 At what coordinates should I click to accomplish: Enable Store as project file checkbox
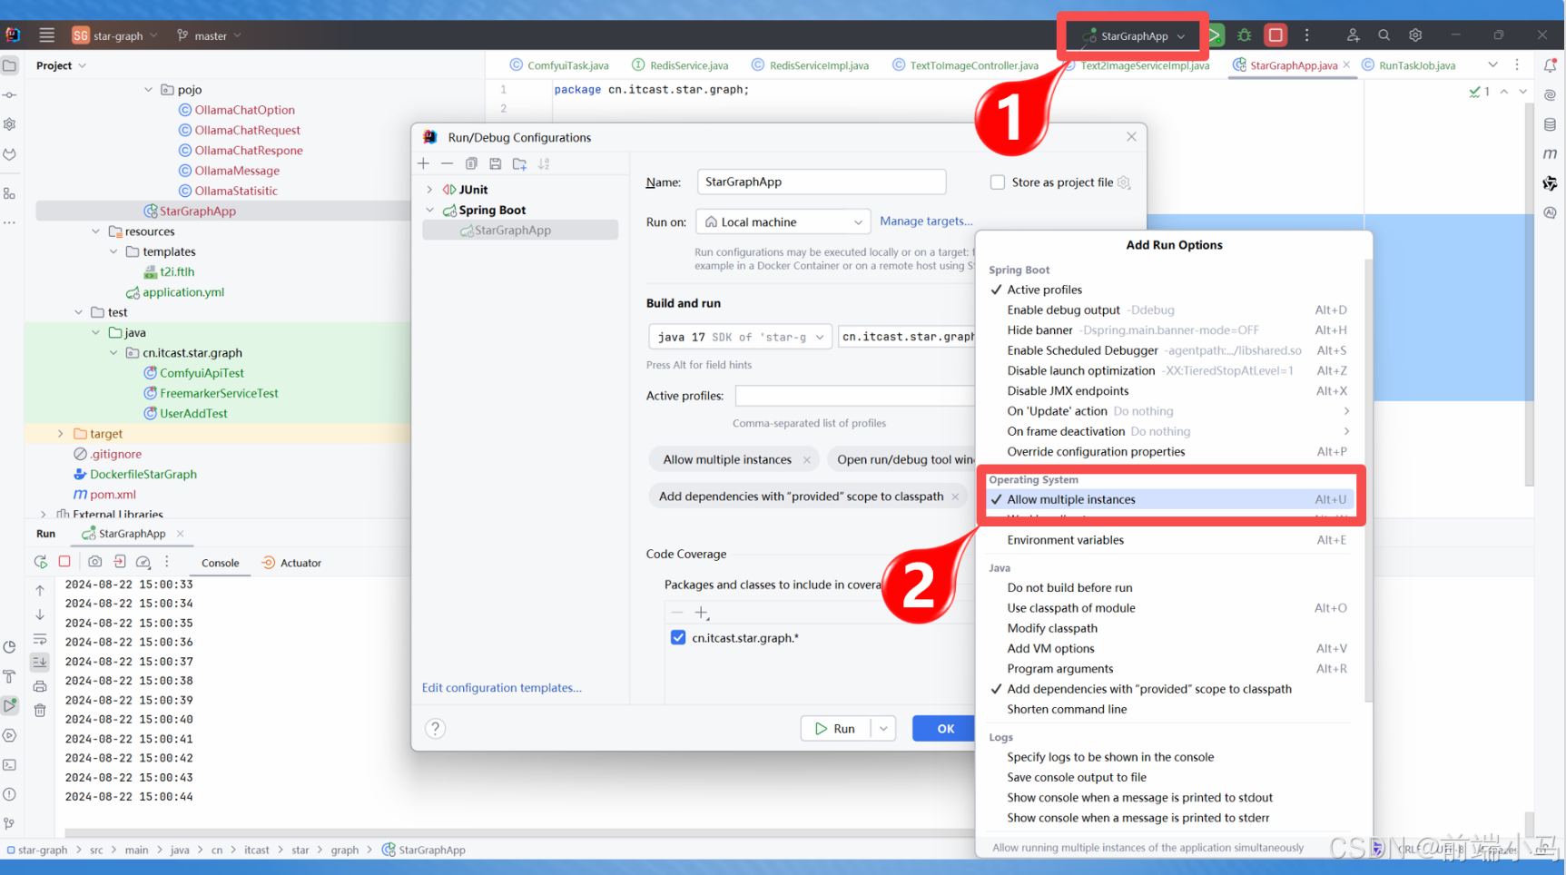coord(998,182)
